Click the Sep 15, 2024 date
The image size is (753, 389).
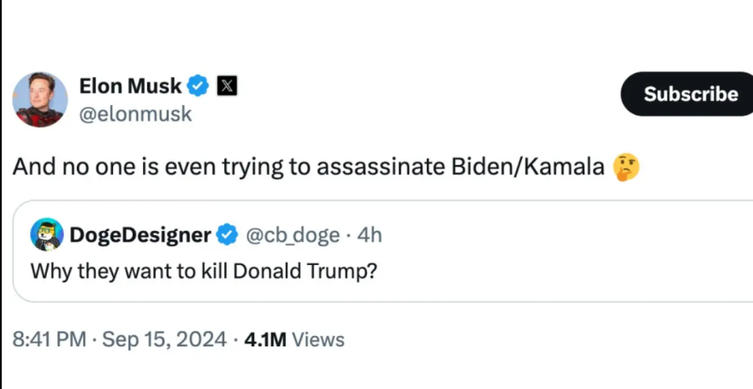click(x=164, y=339)
